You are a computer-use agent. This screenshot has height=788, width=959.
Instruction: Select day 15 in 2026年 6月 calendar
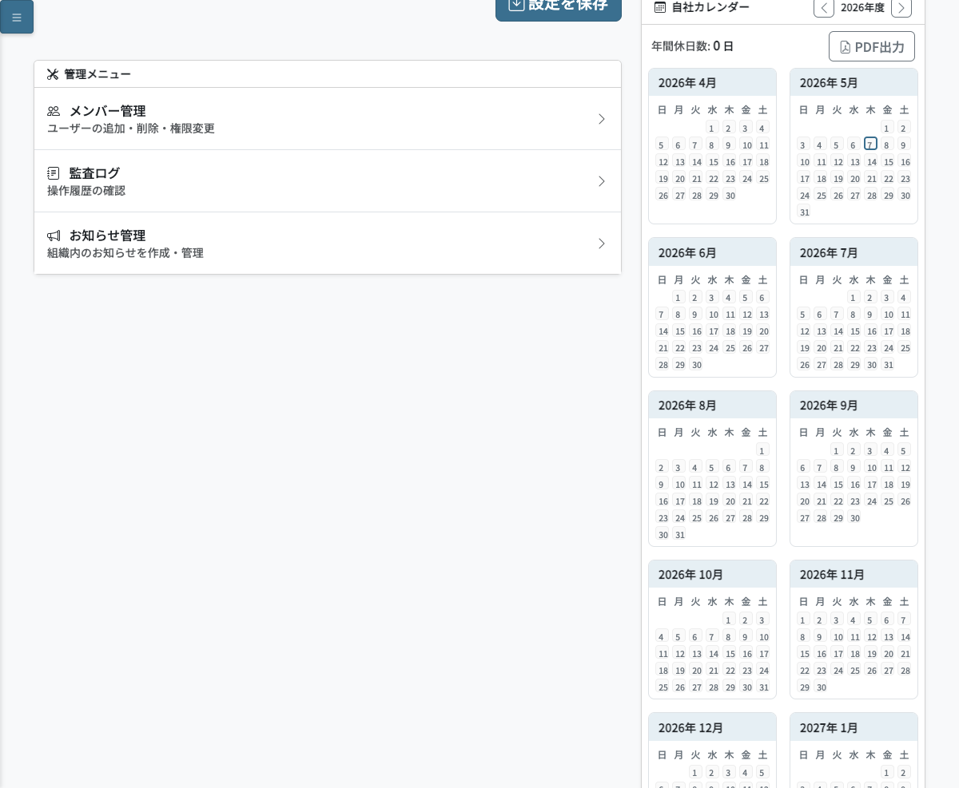pyautogui.click(x=680, y=331)
